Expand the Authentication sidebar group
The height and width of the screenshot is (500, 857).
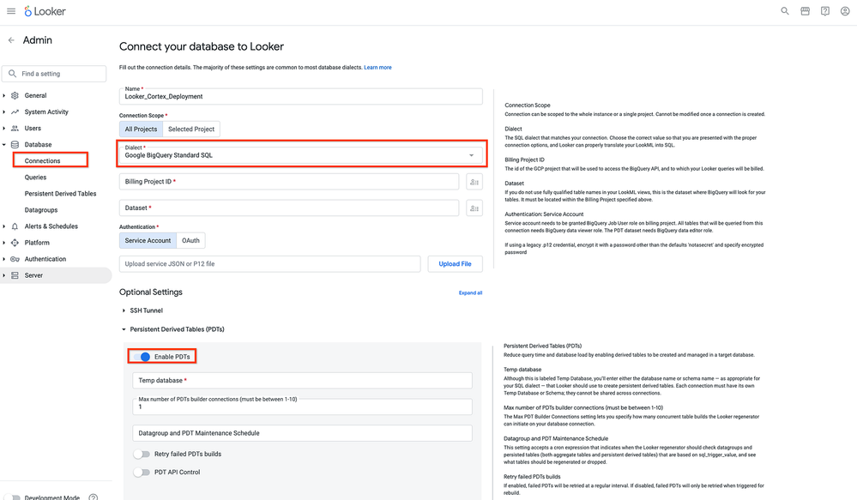pos(3,259)
